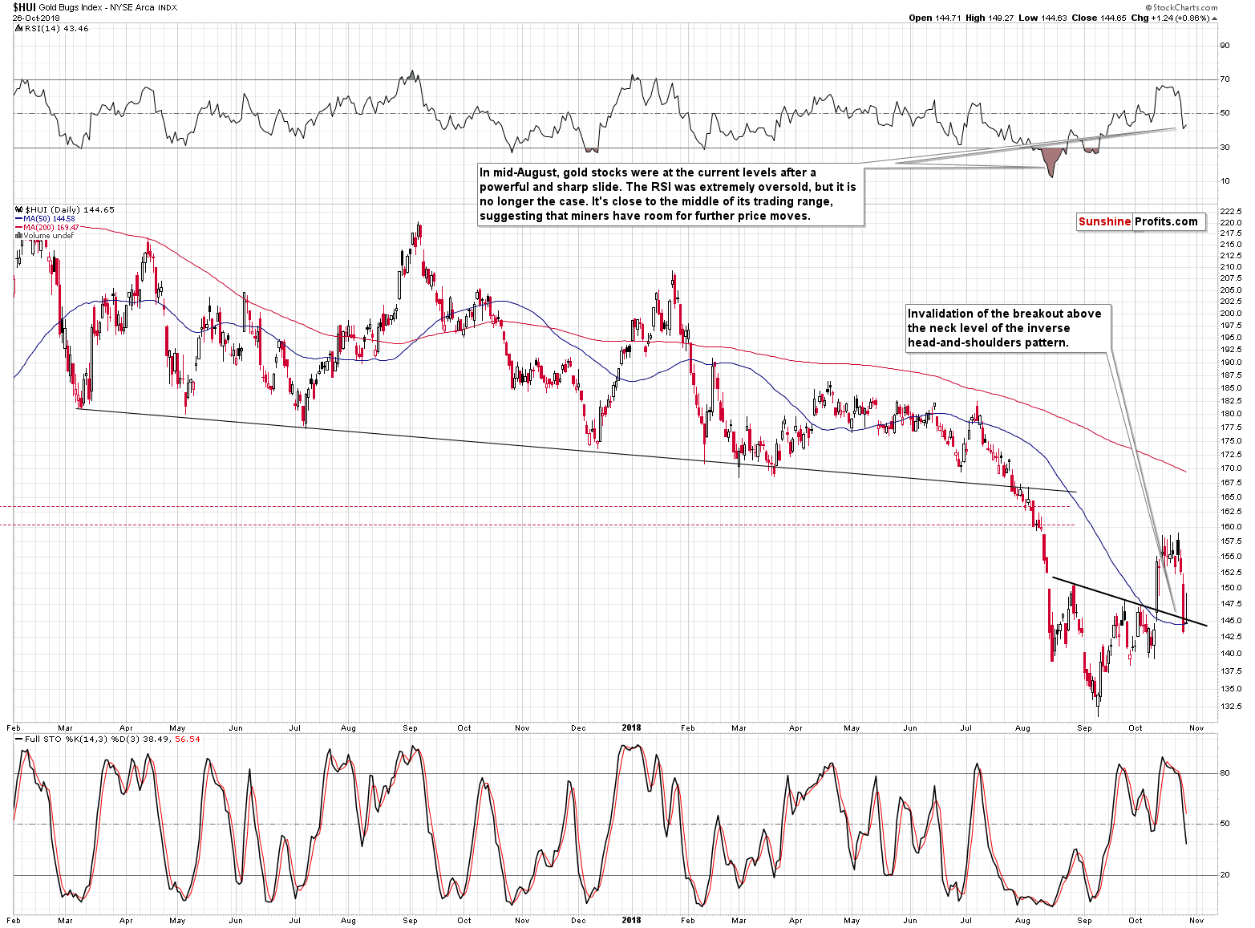Click the Close 144.65 value in header
Viewport: 1255px width, 928px height.
pos(1099,18)
